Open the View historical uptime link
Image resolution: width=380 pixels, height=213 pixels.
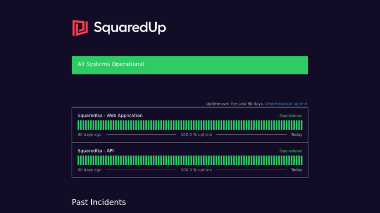click(287, 104)
